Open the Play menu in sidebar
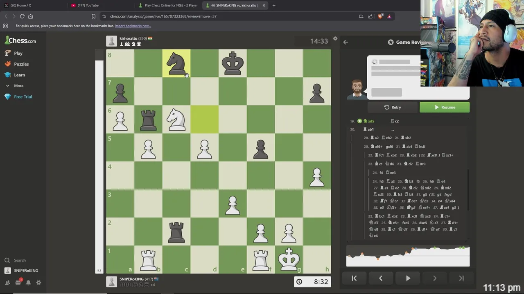Image resolution: width=524 pixels, height=294 pixels. pyautogui.click(x=14, y=53)
